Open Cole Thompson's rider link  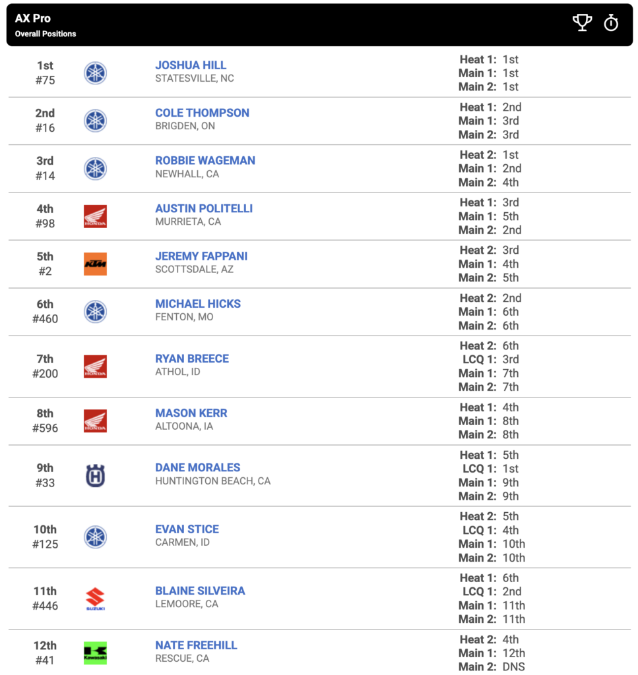[x=202, y=113]
